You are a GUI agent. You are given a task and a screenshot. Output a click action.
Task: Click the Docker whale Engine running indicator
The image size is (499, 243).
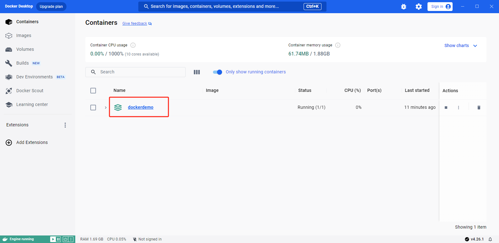pyautogui.click(x=19, y=239)
